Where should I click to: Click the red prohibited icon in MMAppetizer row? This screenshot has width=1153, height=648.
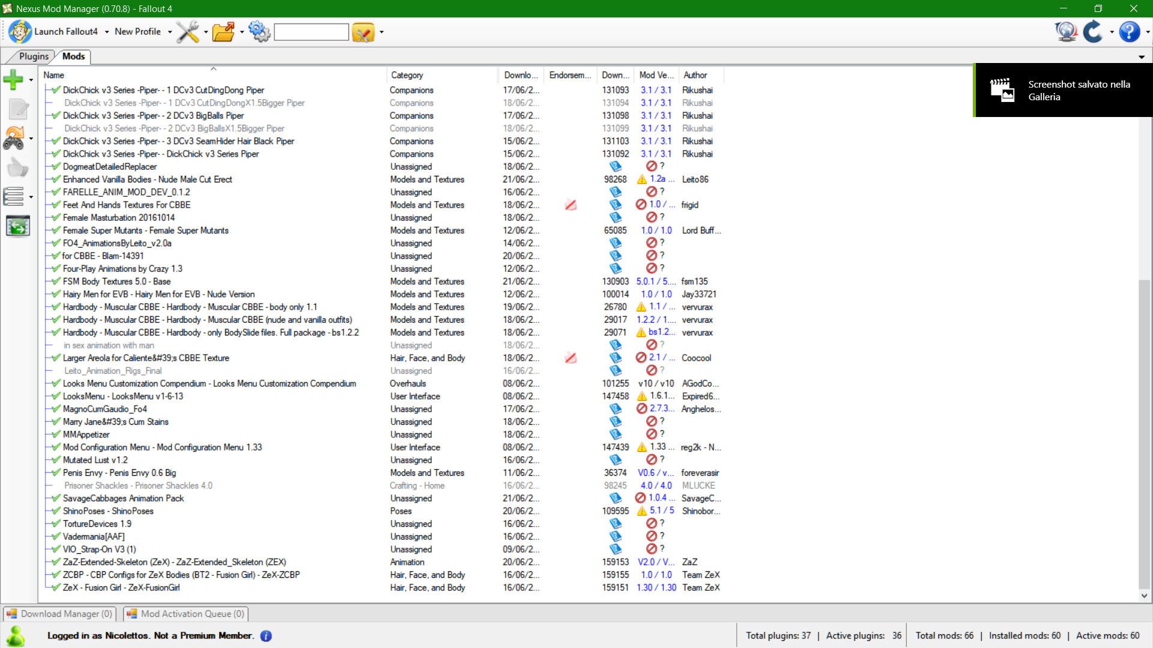651,434
